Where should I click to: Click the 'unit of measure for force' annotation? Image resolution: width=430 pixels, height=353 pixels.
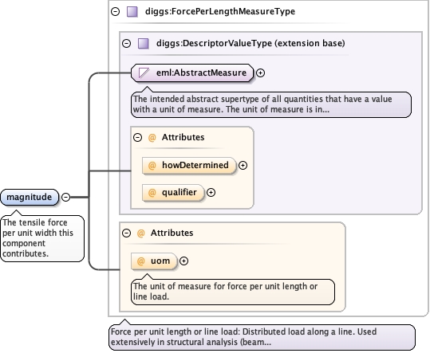point(233,292)
